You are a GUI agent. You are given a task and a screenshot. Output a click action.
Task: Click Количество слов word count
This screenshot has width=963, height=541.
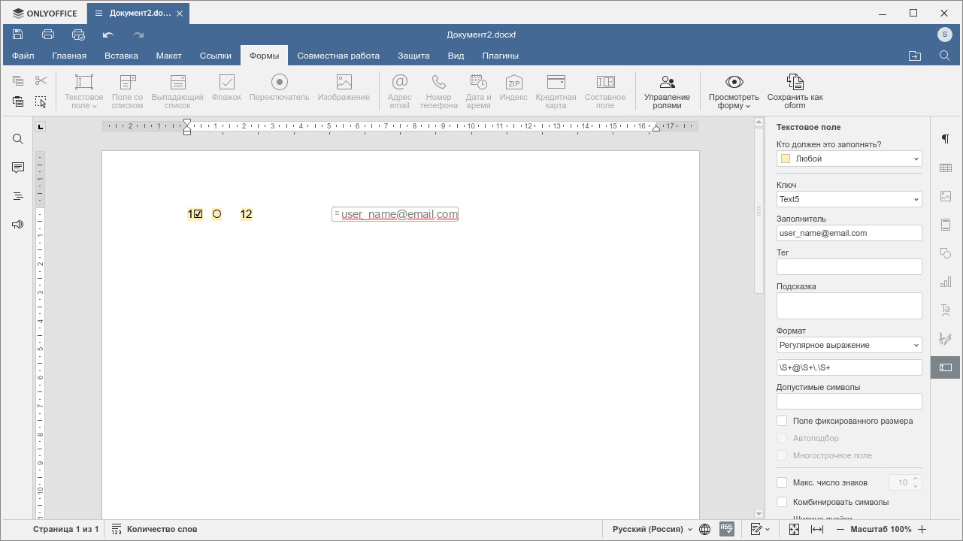point(154,529)
